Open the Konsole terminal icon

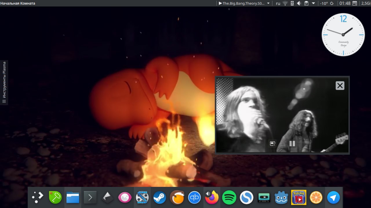click(x=90, y=198)
